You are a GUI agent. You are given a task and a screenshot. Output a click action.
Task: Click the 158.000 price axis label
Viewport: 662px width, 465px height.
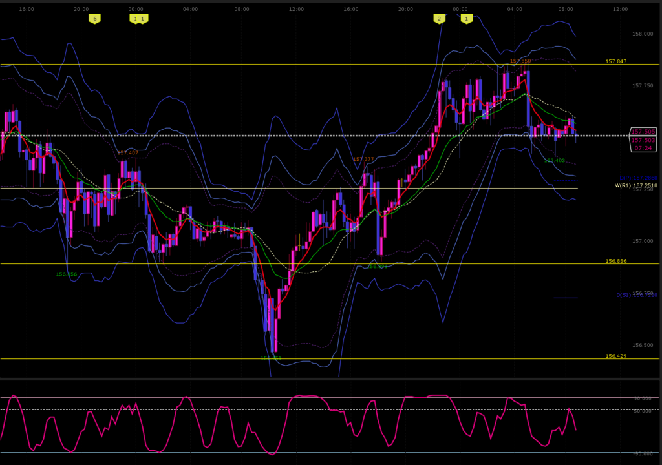pyautogui.click(x=642, y=34)
